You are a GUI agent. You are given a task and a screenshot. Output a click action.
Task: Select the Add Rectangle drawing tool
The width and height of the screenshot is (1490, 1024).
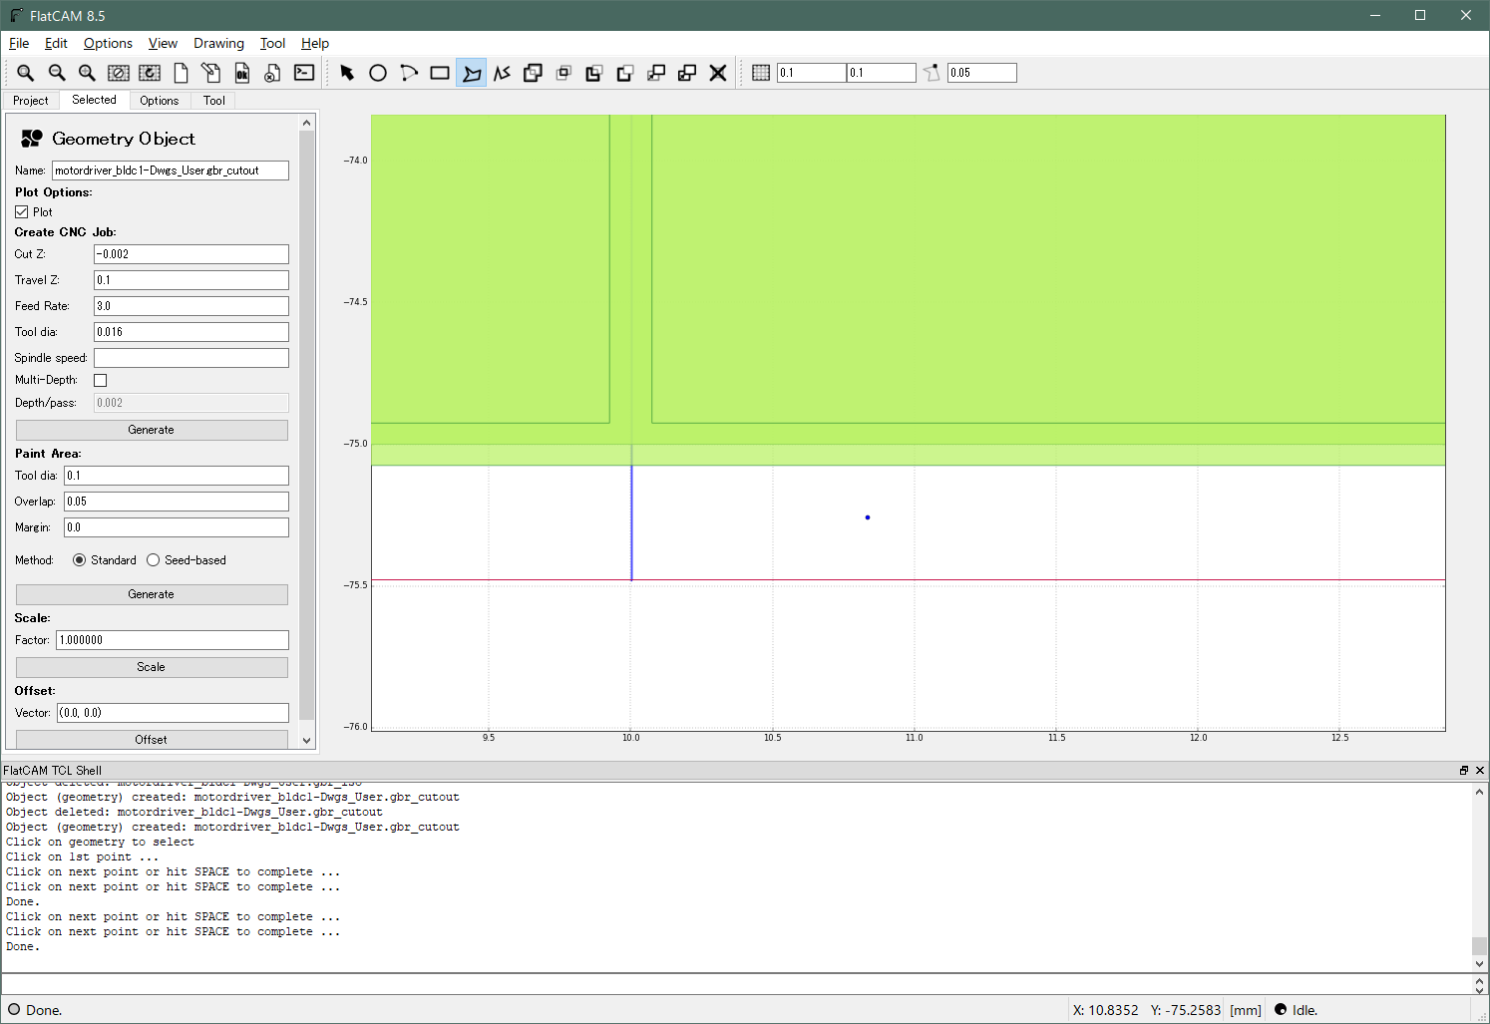pyautogui.click(x=440, y=73)
